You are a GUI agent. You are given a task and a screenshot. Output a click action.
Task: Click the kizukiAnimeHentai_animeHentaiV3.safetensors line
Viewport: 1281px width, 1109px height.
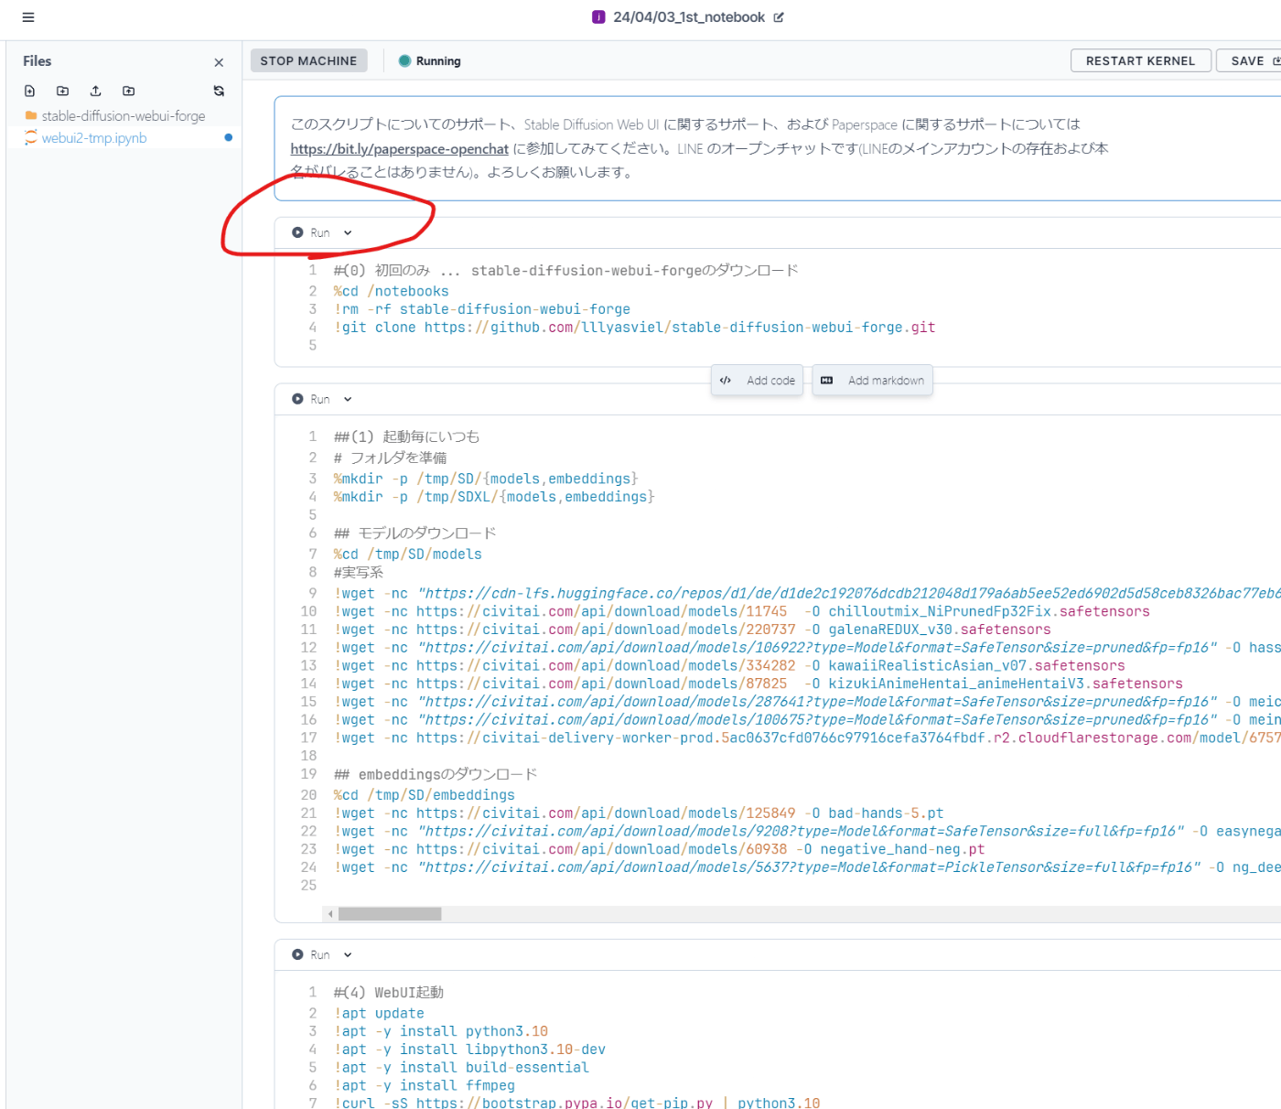click(x=758, y=684)
